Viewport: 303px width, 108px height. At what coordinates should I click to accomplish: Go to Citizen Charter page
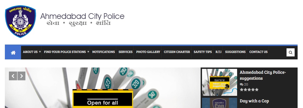coord(177,52)
